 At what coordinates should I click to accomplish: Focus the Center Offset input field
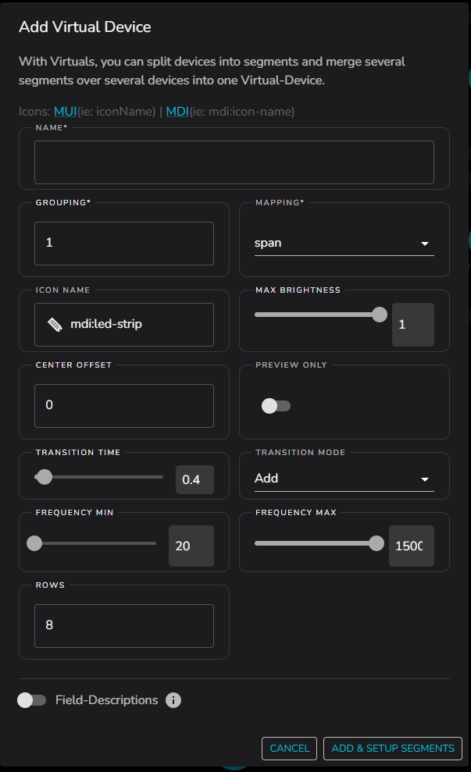[124, 406]
